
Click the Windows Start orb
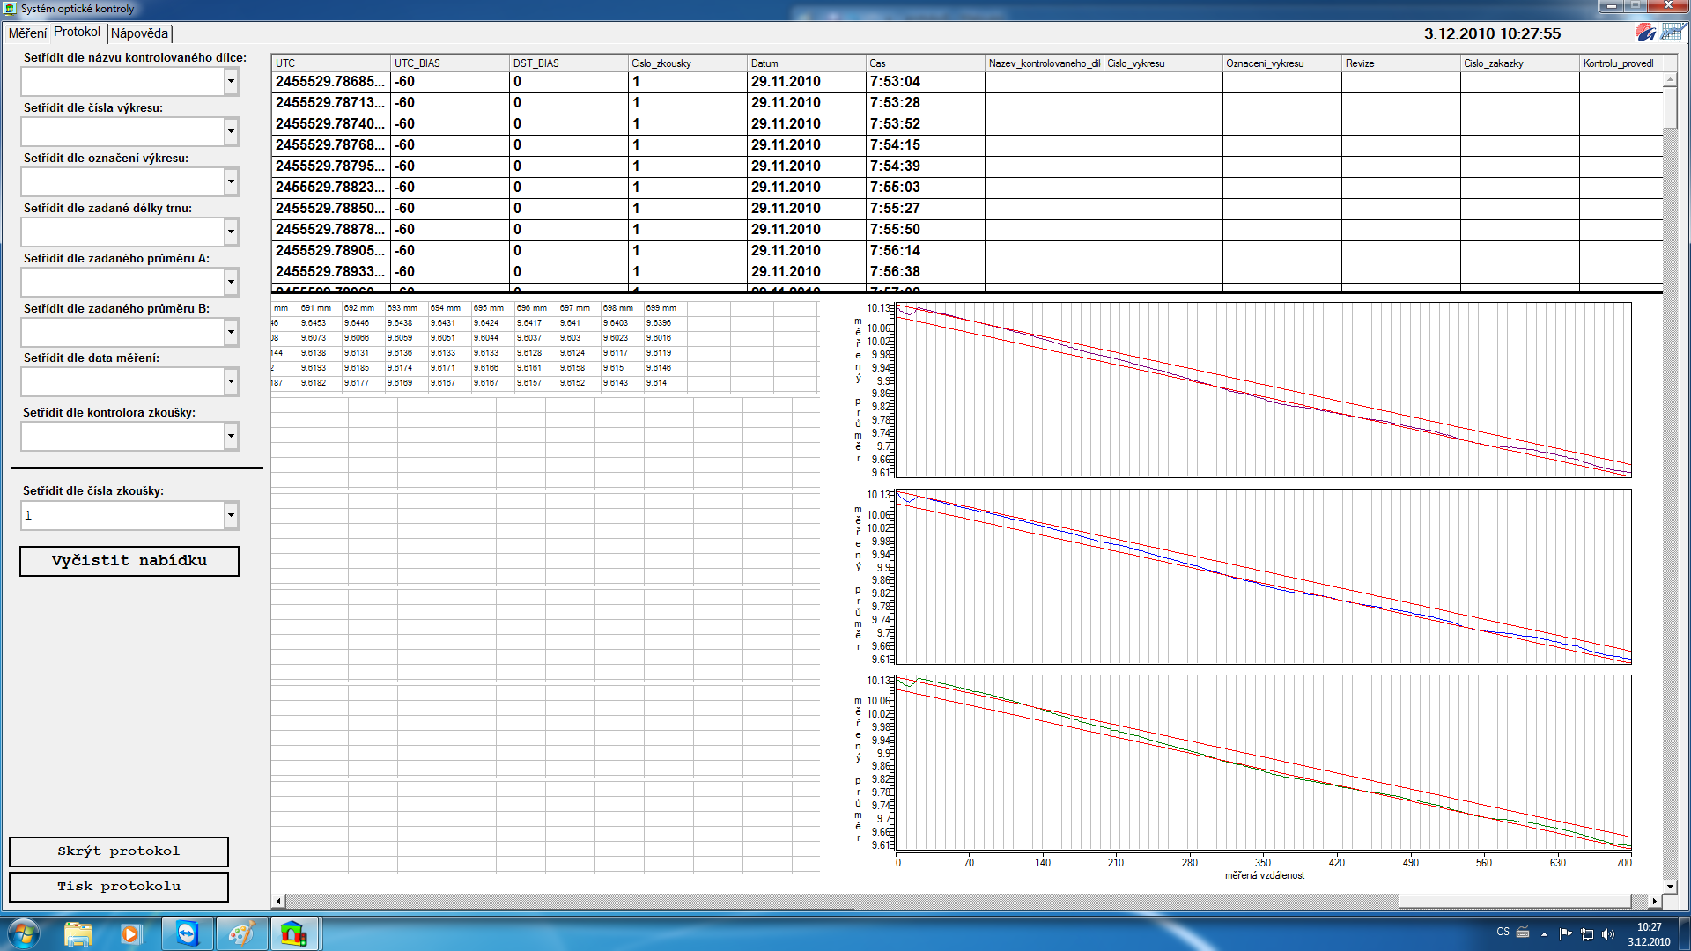(x=24, y=933)
